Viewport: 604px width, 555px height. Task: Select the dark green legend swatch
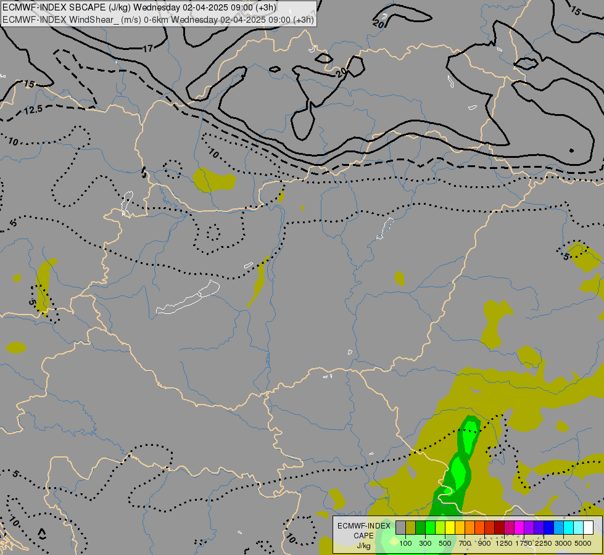click(x=421, y=527)
